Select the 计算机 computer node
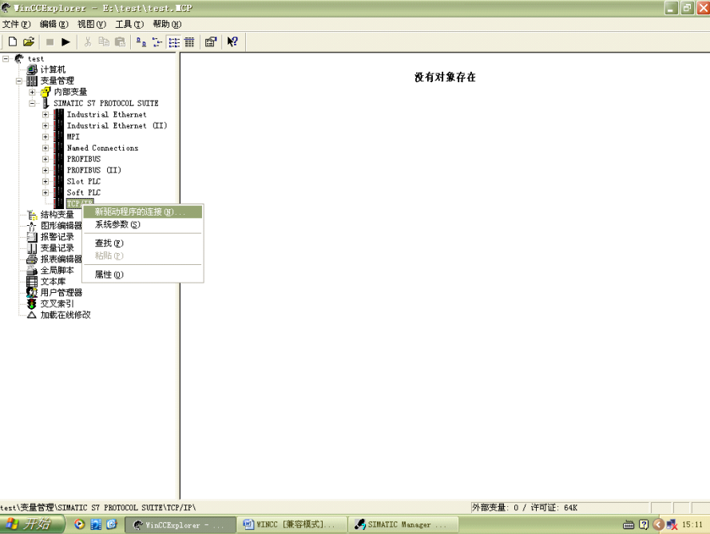This screenshot has height=534, width=710. 53,69
